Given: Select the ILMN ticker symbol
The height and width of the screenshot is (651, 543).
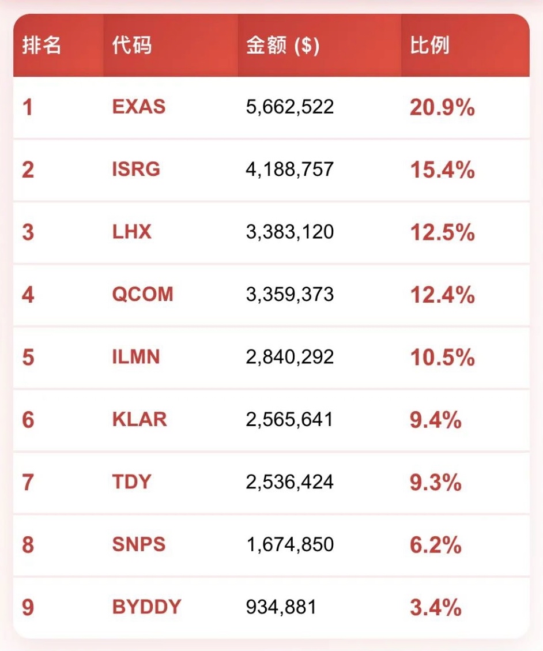Looking at the screenshot, I should pos(136,357).
